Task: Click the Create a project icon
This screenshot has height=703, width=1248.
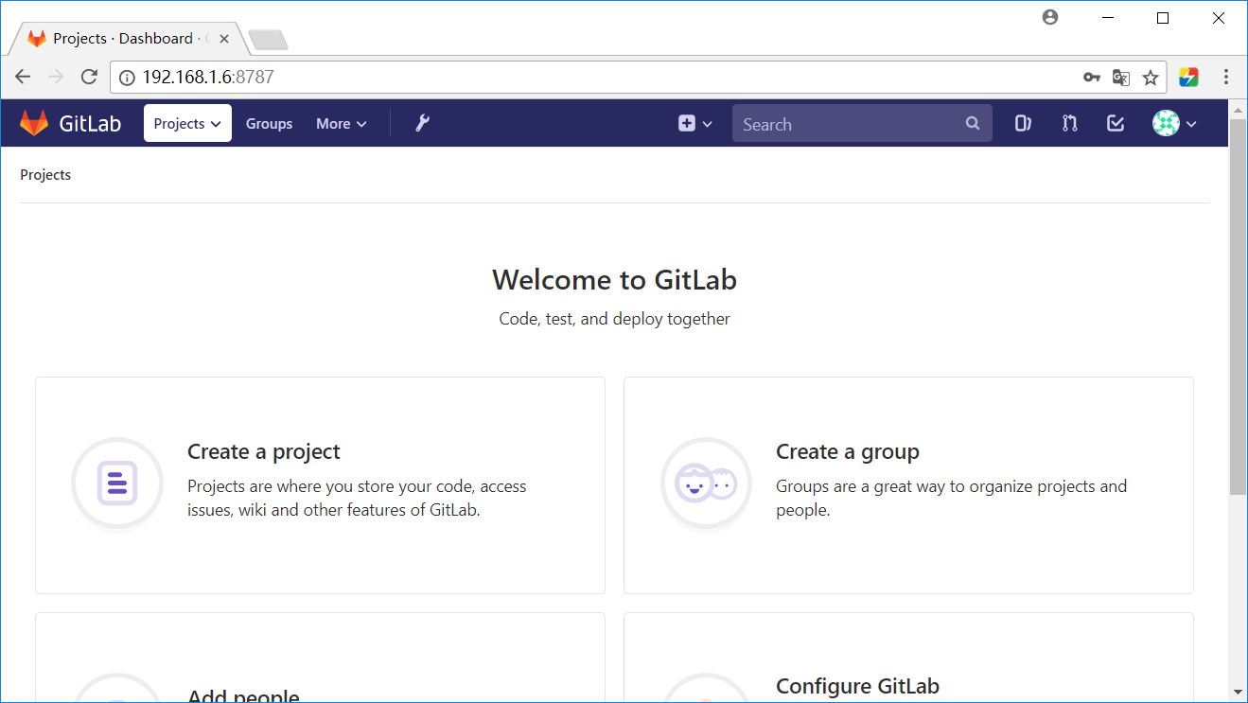Action: [x=117, y=483]
